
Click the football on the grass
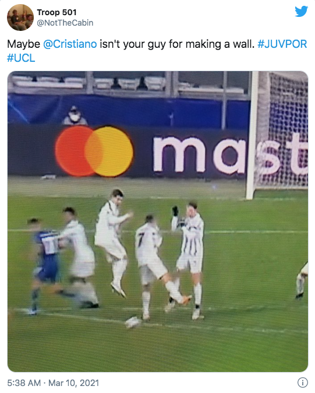[x=133, y=322]
